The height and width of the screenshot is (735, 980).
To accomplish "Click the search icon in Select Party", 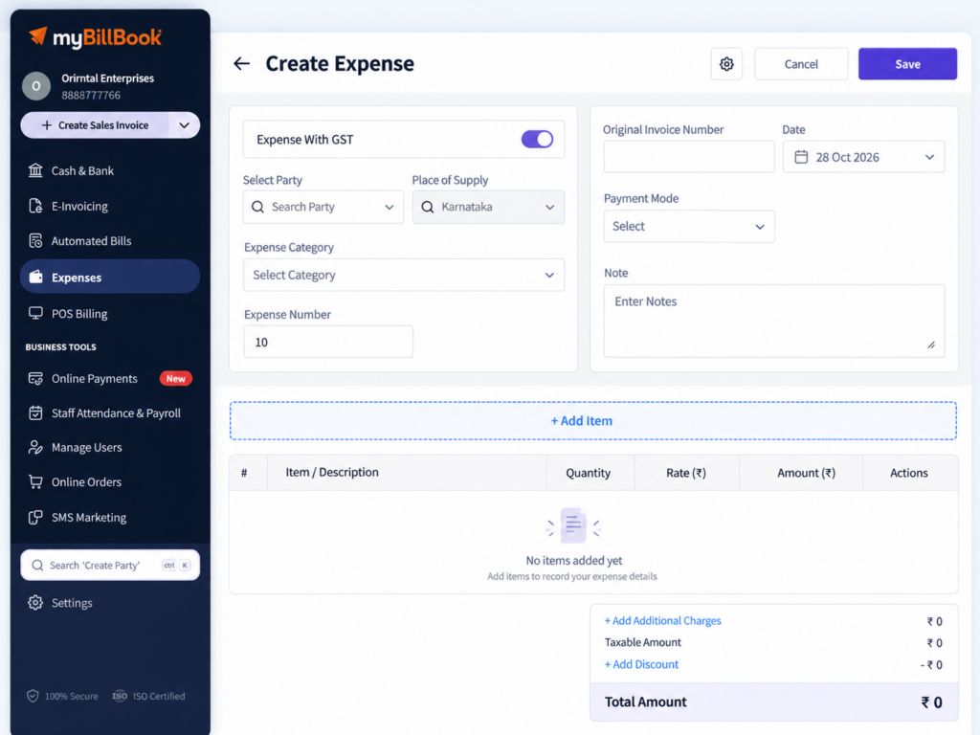I will click(257, 207).
